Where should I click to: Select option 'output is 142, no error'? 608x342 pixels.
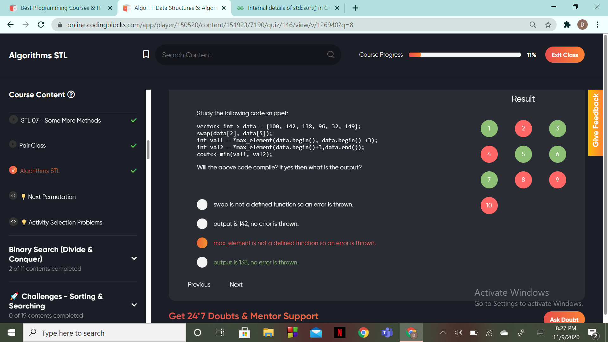202,224
